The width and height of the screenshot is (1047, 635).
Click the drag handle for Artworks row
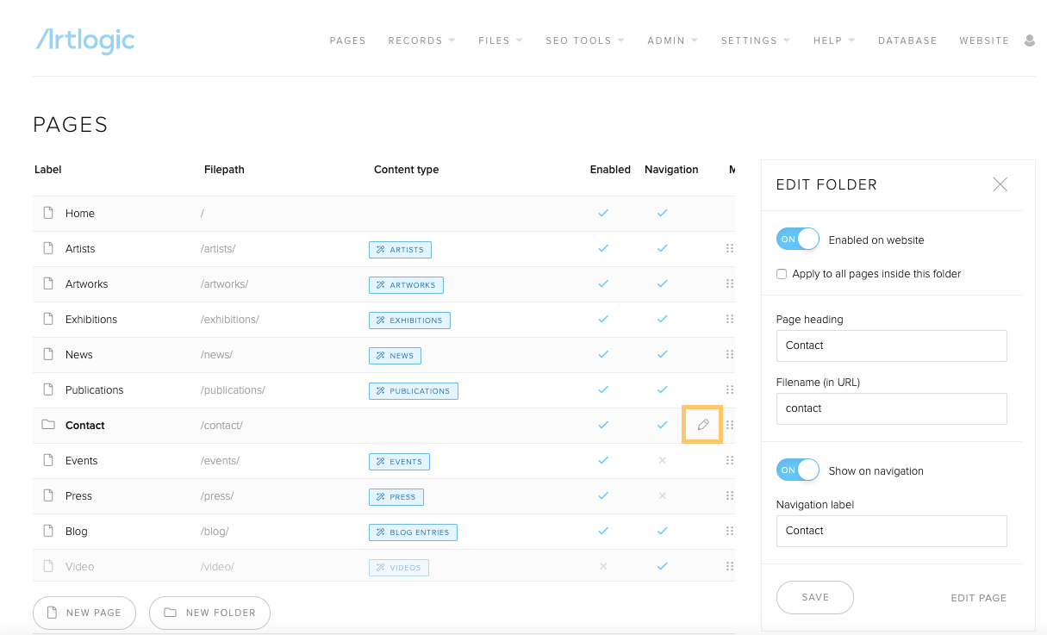pyautogui.click(x=730, y=283)
